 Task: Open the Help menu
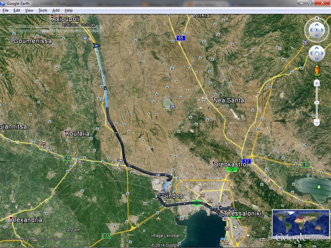69,10
